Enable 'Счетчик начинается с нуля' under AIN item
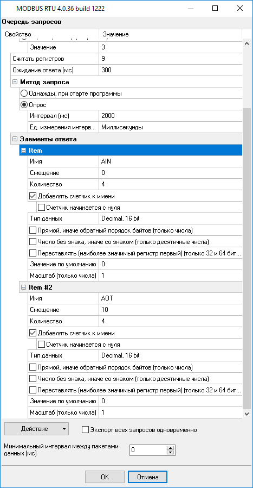This screenshot has height=488, width=253. tap(41, 207)
